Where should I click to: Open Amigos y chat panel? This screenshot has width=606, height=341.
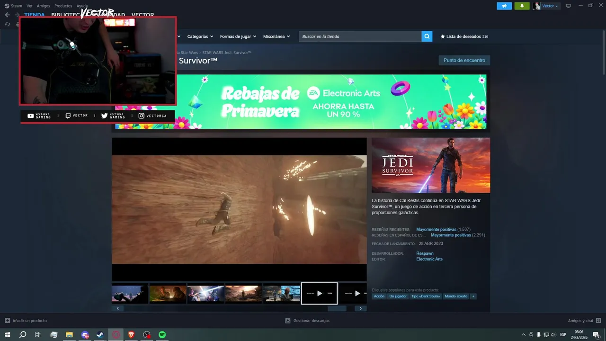(585, 321)
